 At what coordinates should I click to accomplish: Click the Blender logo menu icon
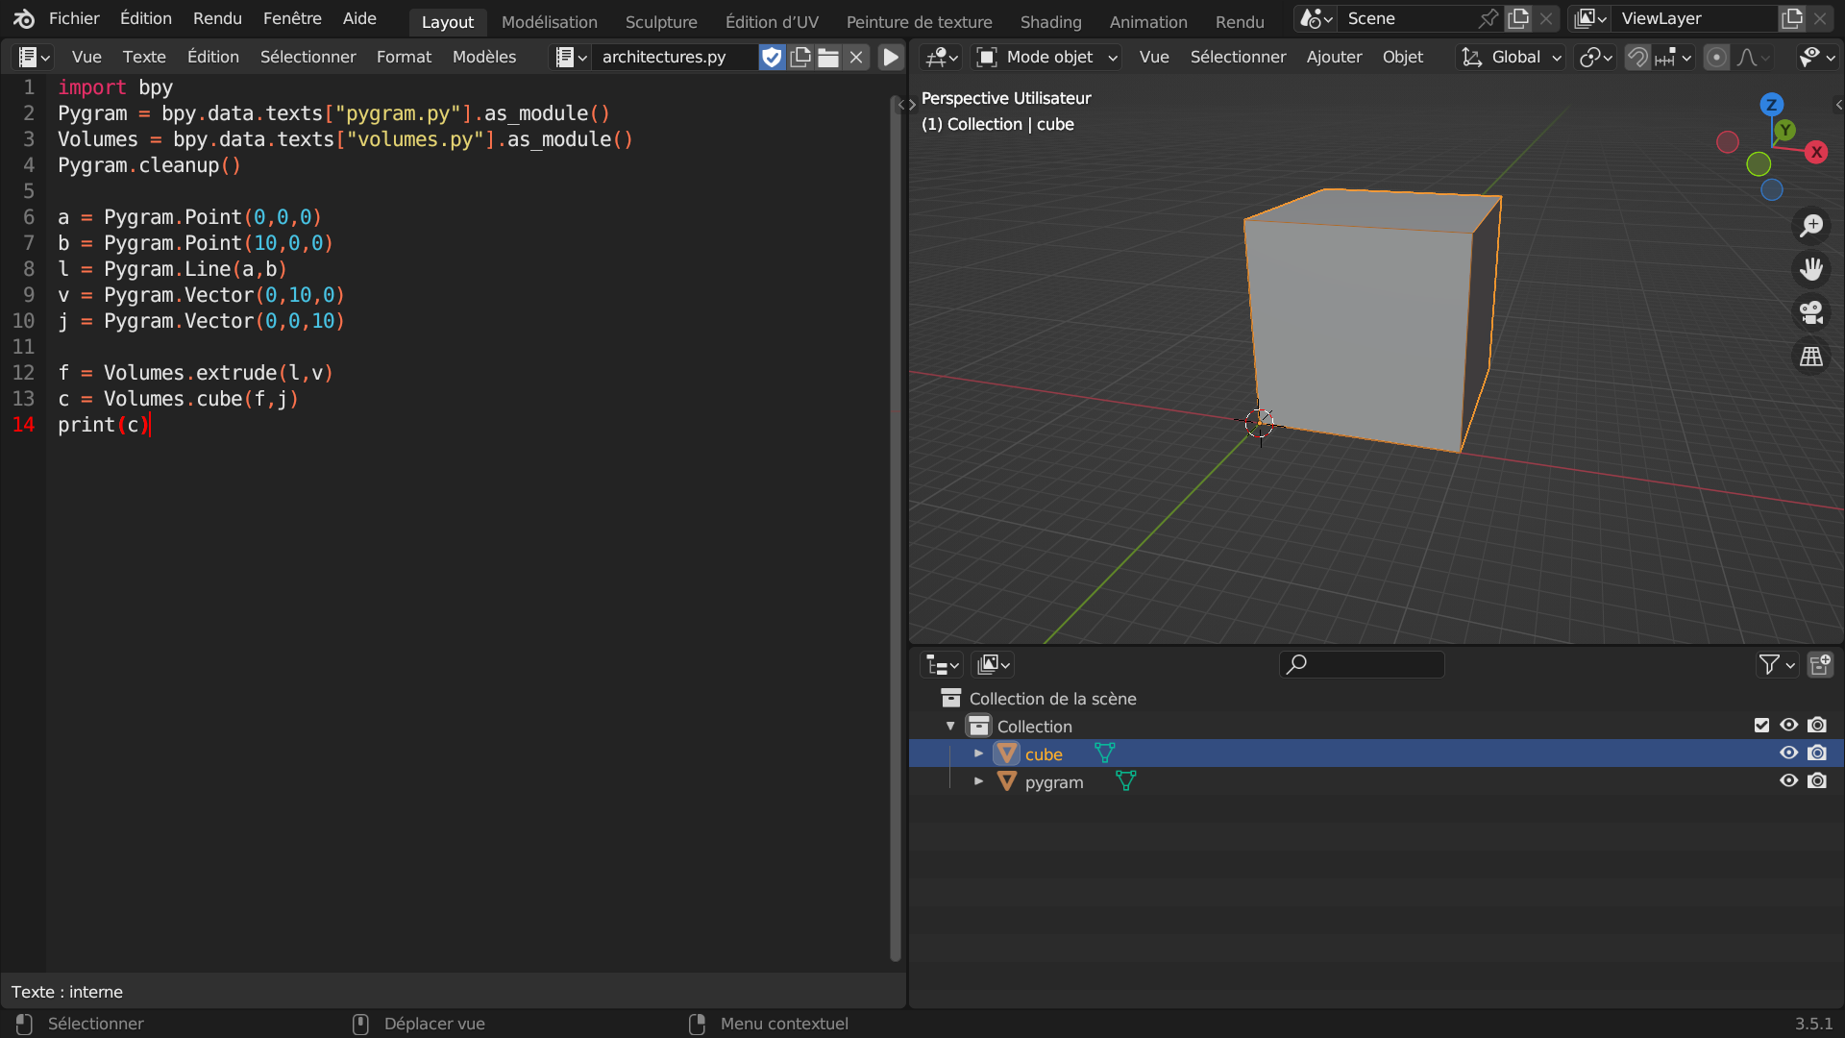pyautogui.click(x=24, y=18)
